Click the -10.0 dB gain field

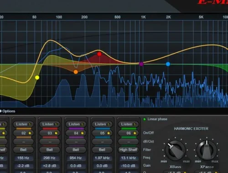[x=129, y=166]
